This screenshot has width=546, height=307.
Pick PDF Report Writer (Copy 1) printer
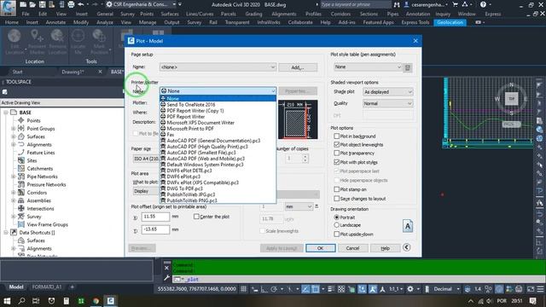195,111
